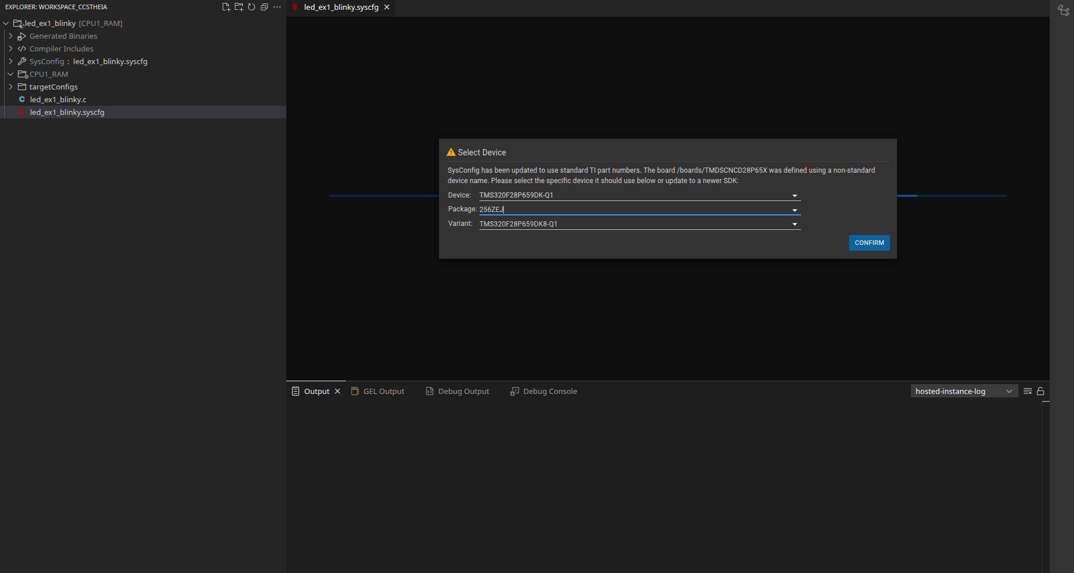Click the Device field showing TMS320F28P659DK-Q1
This screenshot has width=1074, height=573.
[640, 195]
